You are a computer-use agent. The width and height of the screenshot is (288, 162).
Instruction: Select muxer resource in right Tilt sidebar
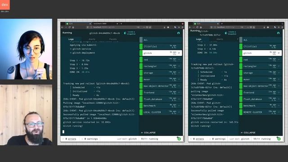tap(261, 79)
